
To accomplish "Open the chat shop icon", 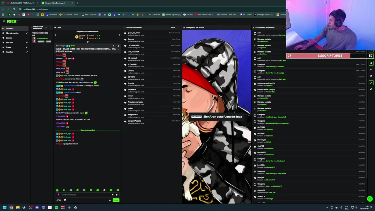I will pos(65,200).
